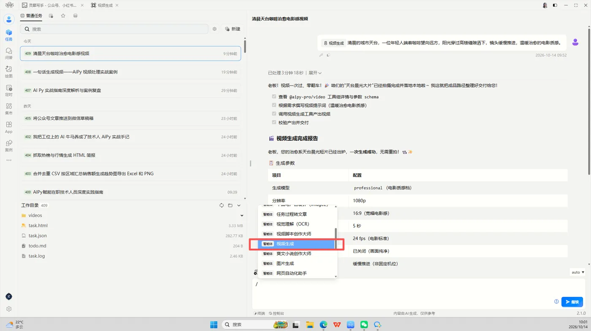The height and width of the screenshot is (331, 591).
Task: Collapse the 工作目录 panel with its chevron
Action: (x=239, y=205)
